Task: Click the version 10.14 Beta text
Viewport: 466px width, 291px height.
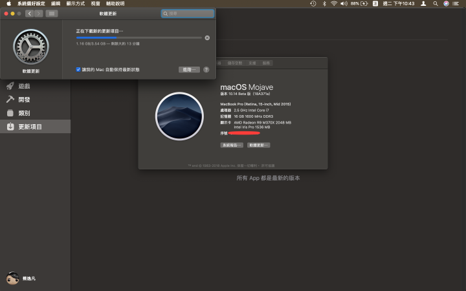Action: [x=245, y=94]
